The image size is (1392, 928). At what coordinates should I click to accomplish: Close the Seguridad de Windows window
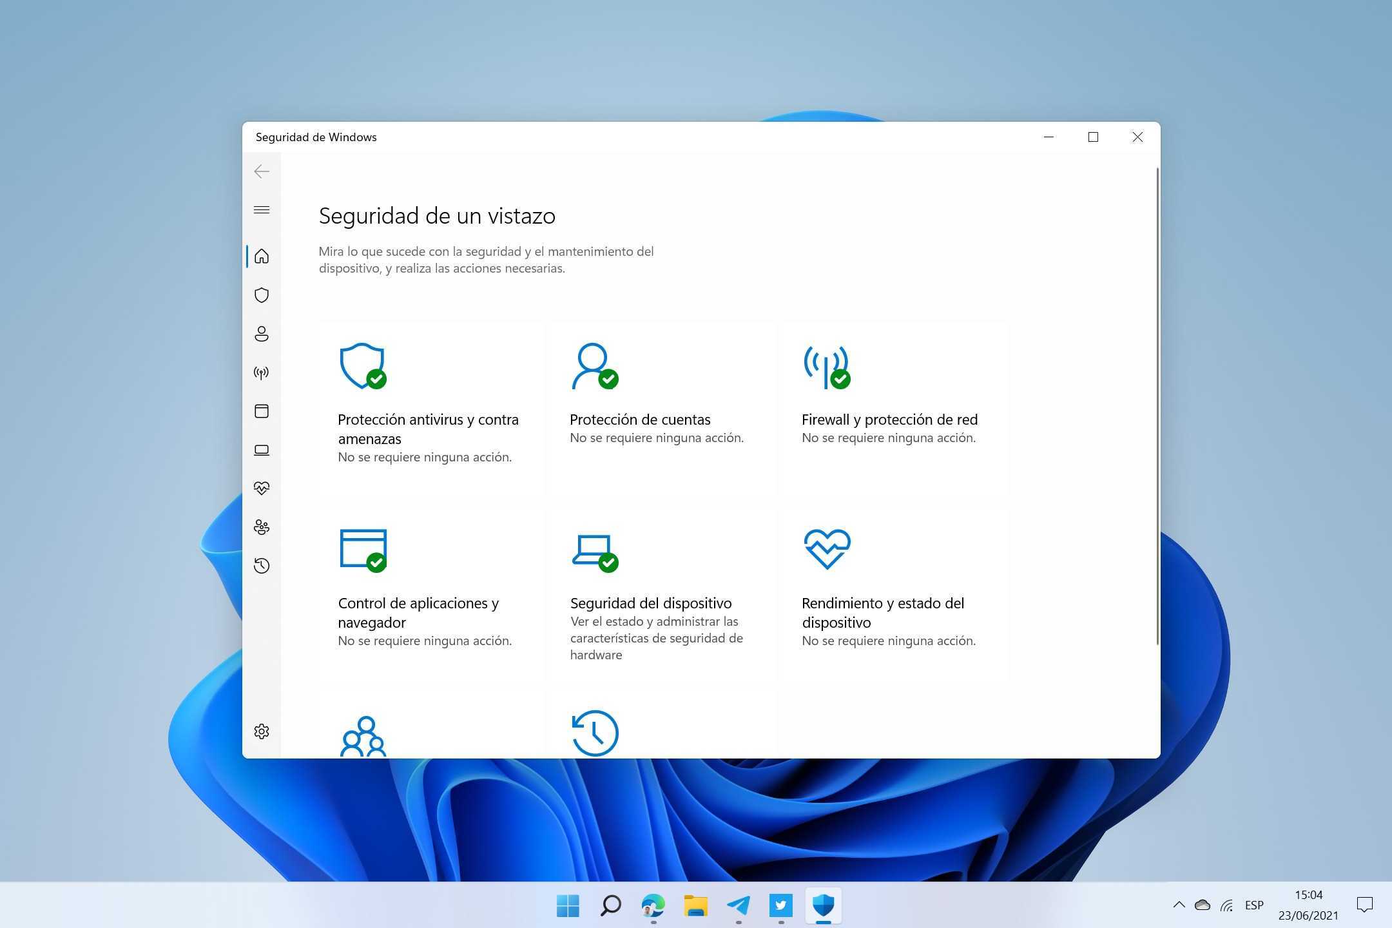coord(1137,137)
